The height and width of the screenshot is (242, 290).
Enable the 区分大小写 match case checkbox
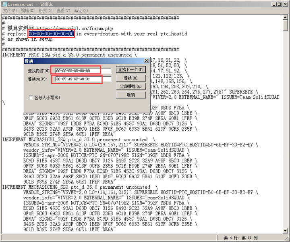[31, 98]
